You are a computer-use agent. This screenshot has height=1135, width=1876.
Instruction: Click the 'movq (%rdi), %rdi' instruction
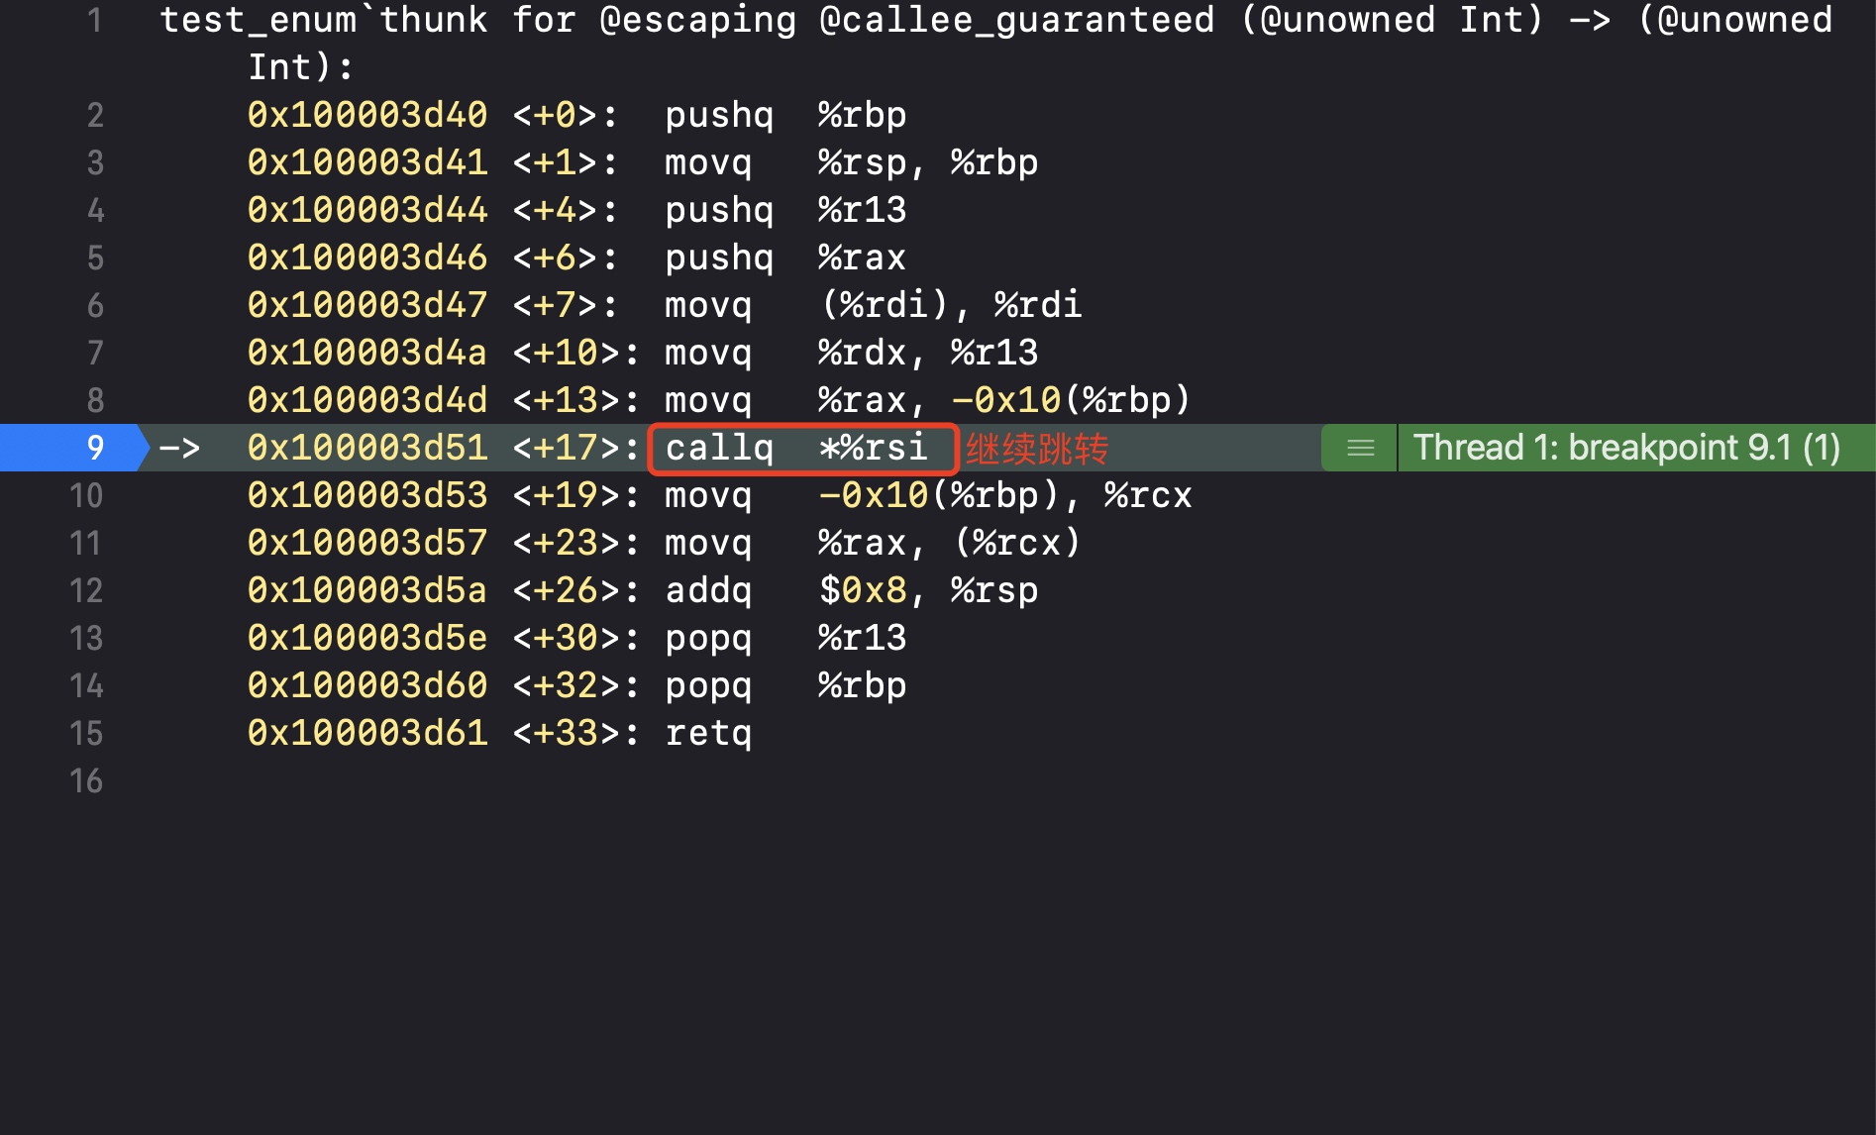[x=873, y=305]
